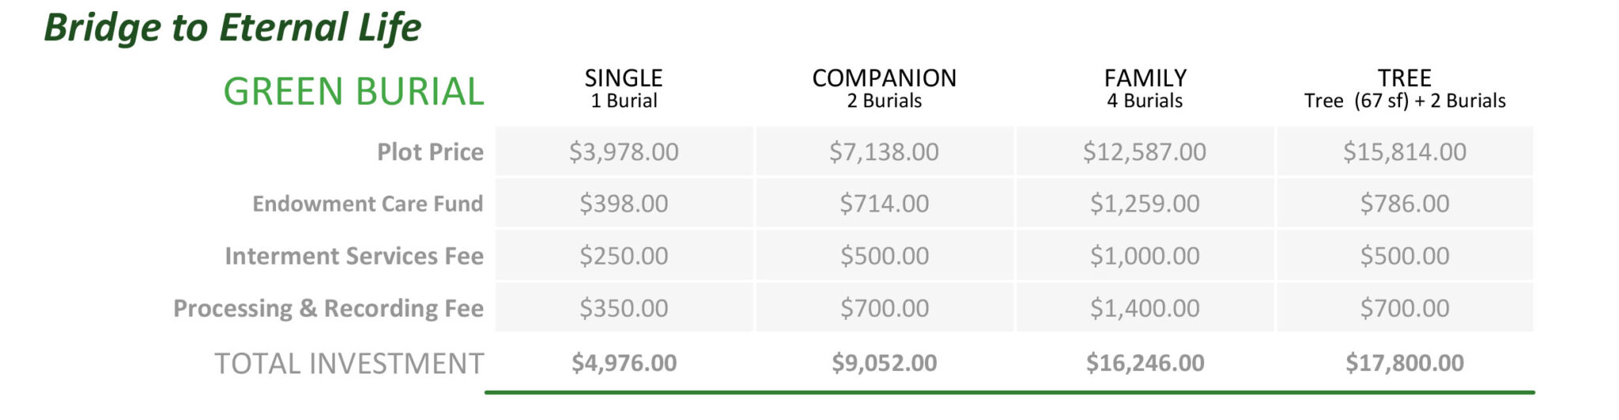This screenshot has width=1619, height=420.
Task: Select the FAMILY 4 Burials column header
Action: 1145,88
